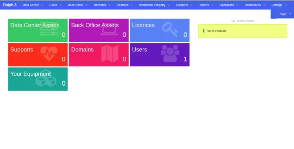This screenshot has width=294, height=149.
Task: Open the Domains tile title
Action: [x=82, y=50]
